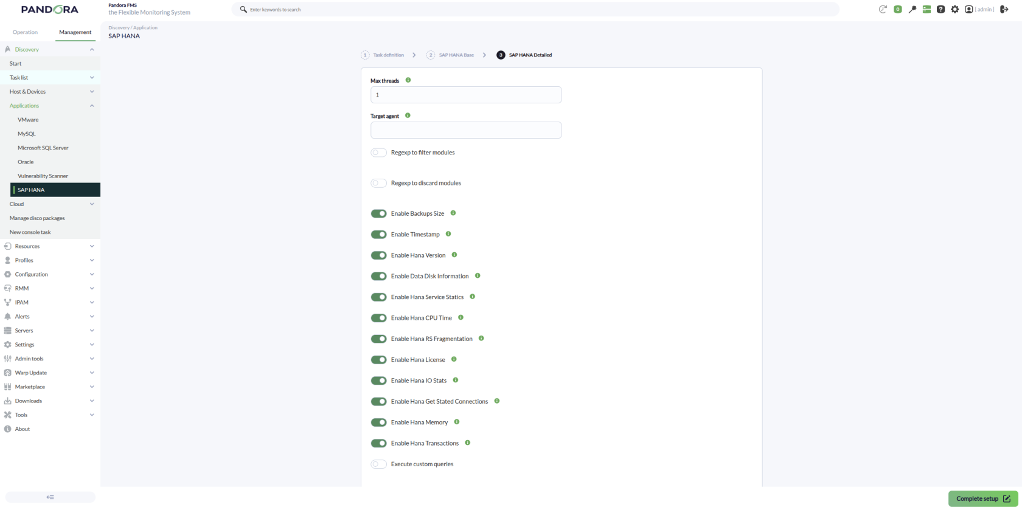The height and width of the screenshot is (510, 1022).
Task: Show info for Enable Hana CPU Time
Action: [461, 317]
